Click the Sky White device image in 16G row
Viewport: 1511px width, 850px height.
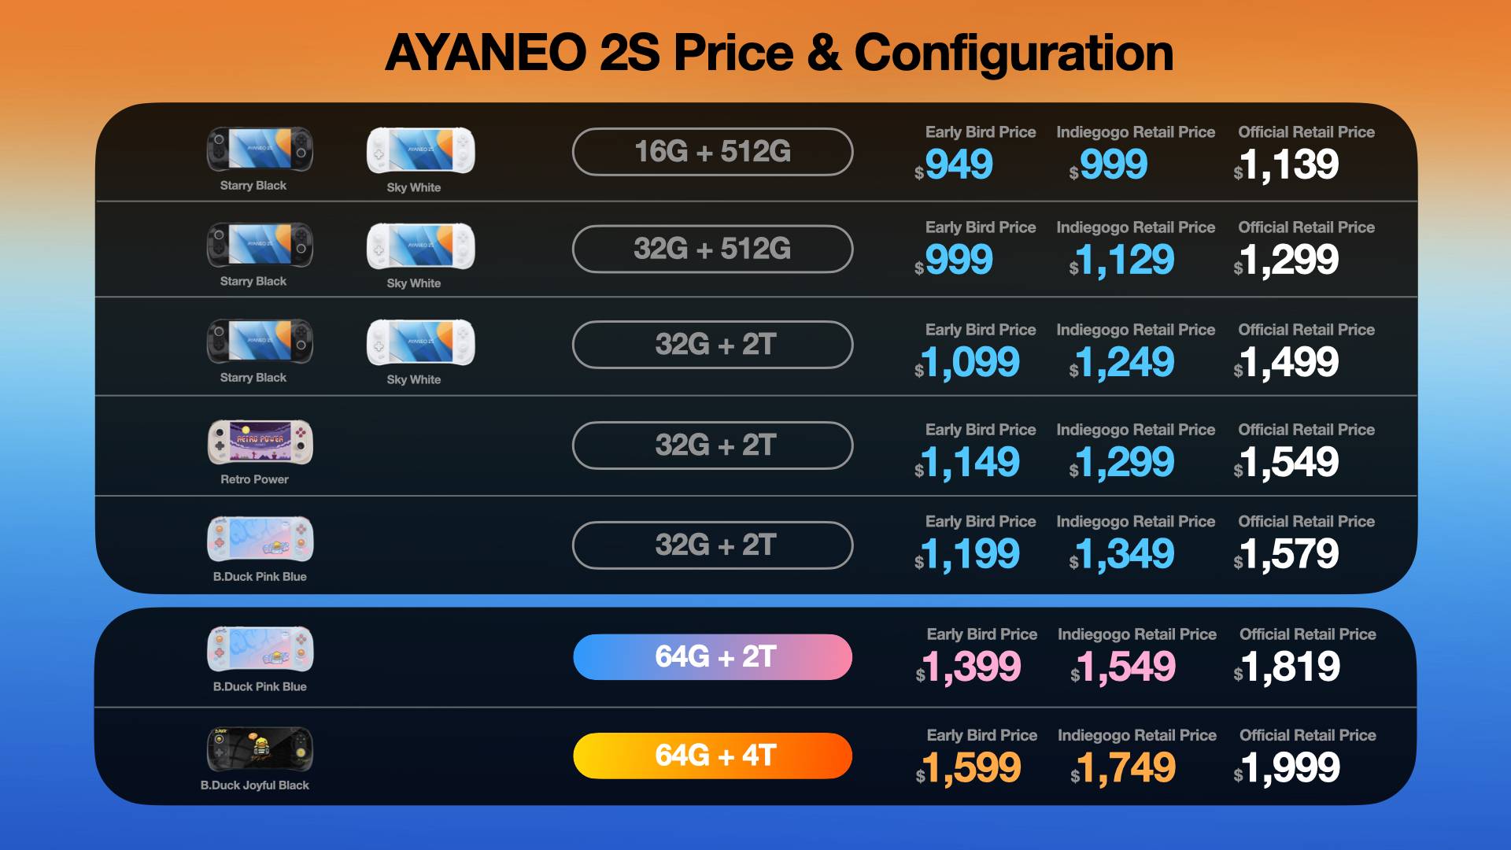click(x=421, y=150)
